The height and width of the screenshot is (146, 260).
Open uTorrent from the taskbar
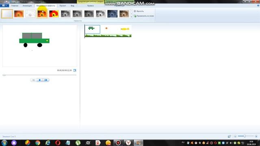tap(78, 143)
